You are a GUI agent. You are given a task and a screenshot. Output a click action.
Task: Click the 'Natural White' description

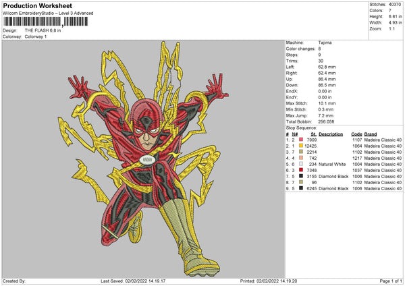tap(332, 164)
